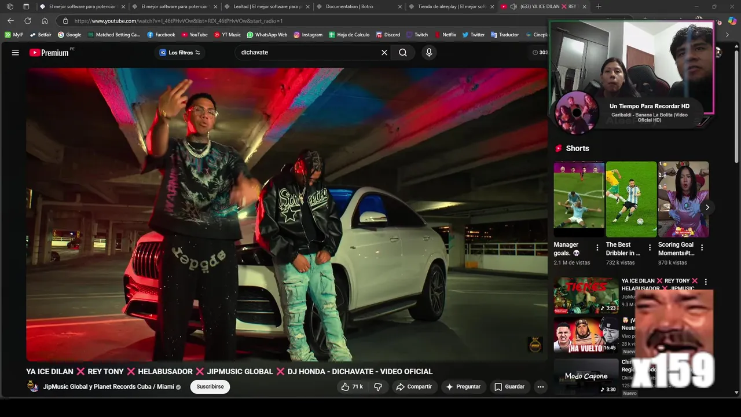Open the Facebook bookmark
741x417 pixels.
[161, 35]
